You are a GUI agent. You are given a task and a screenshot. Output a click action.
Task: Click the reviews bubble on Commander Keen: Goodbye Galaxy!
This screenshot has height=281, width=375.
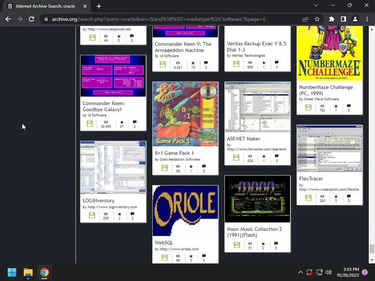(x=135, y=122)
